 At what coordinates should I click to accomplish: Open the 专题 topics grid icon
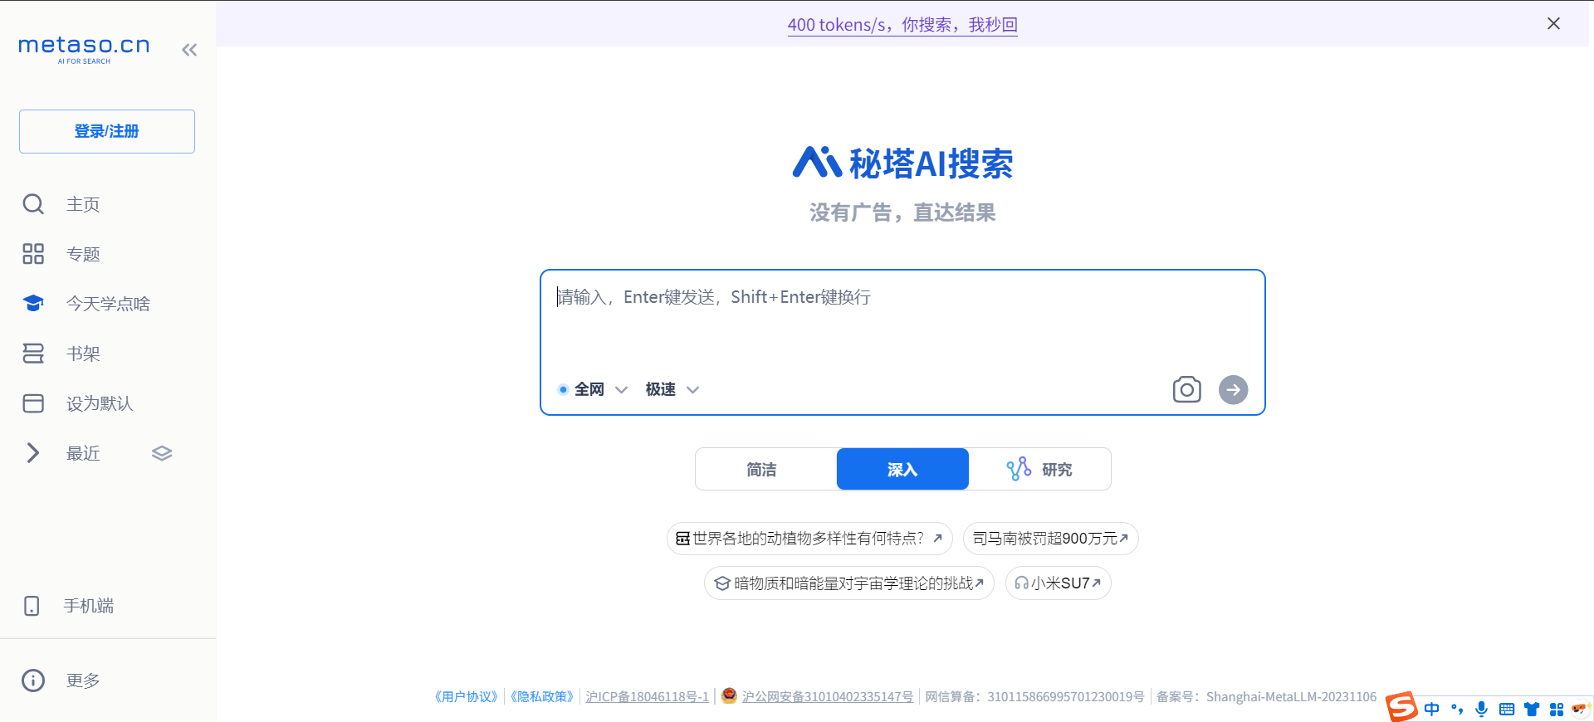coord(33,254)
